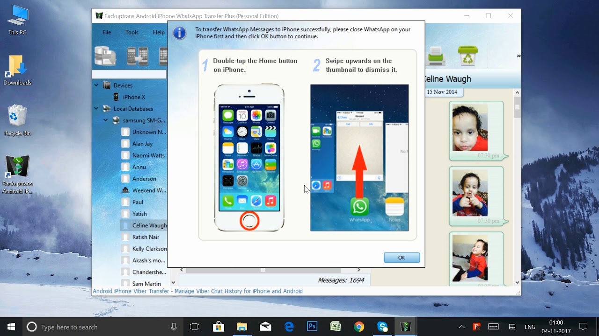This screenshot has width=599, height=336.
Task: Click the horizontal scrollbar right arrow
Action: tap(359, 270)
